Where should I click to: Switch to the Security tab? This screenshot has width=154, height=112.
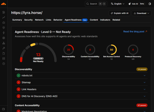click(28, 20)
